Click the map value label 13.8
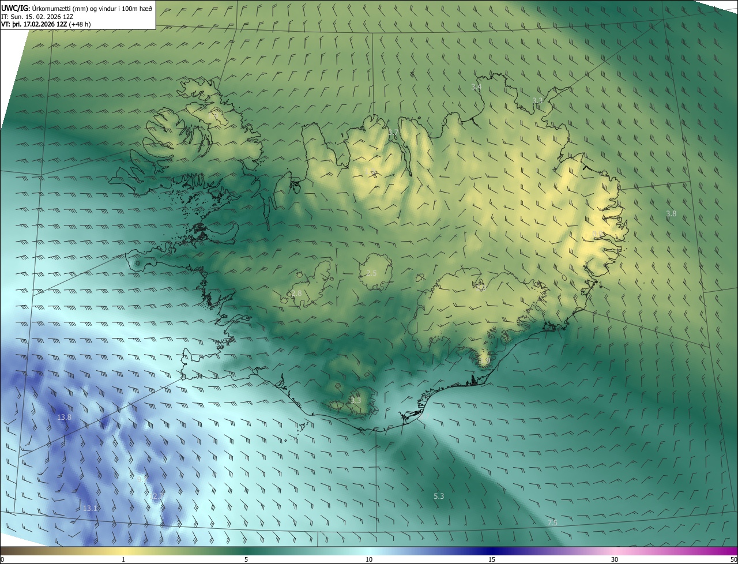 [x=64, y=417]
